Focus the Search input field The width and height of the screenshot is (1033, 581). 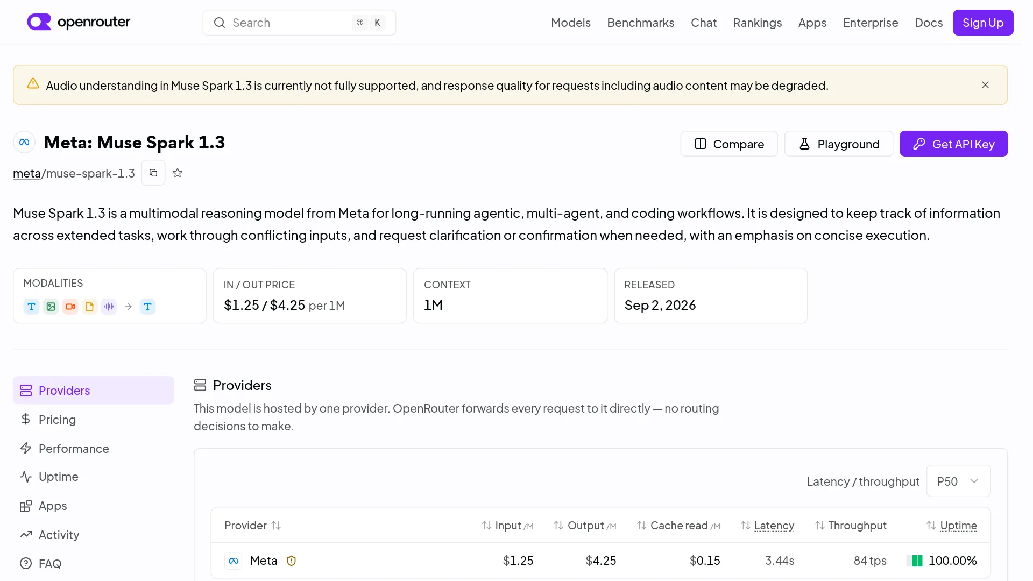(299, 23)
